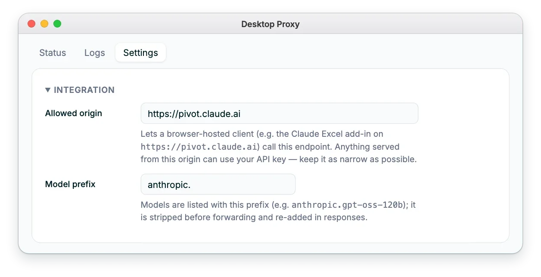Click the Desktop Proxy window title
Image resolution: width=541 pixels, height=277 pixels.
270,24
